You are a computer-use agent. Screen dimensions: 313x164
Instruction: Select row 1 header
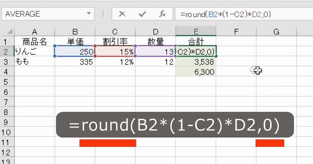pyautogui.click(x=7, y=41)
